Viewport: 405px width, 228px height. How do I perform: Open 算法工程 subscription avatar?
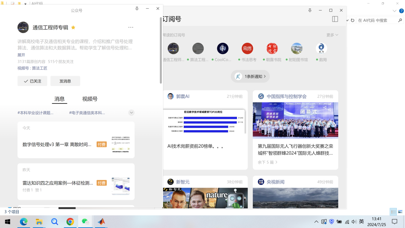pos(198,48)
